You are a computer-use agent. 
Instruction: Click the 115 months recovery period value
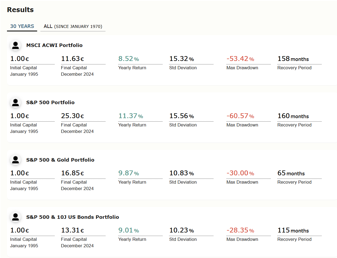(293, 230)
